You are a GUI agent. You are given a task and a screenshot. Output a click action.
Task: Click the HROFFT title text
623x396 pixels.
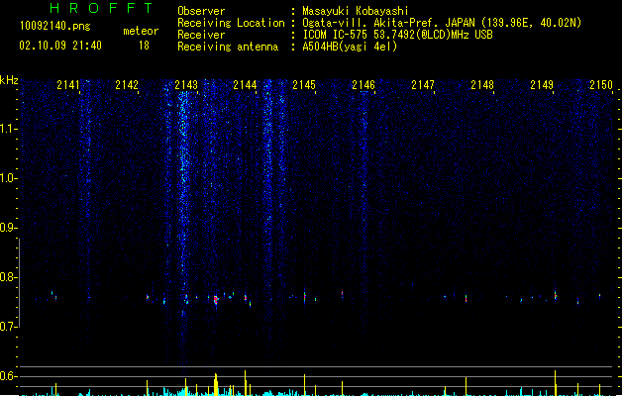tap(101, 8)
